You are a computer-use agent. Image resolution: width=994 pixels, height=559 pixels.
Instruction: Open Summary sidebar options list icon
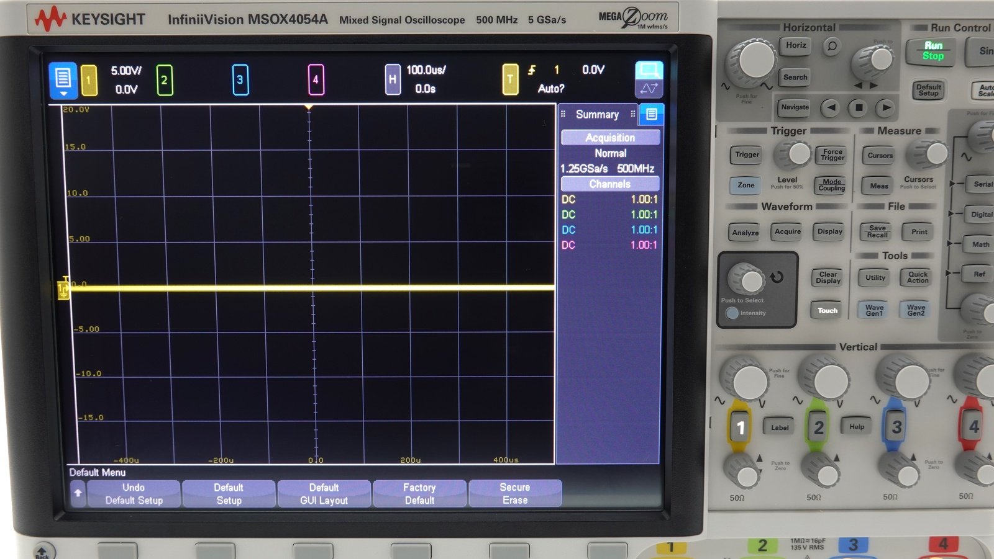click(x=651, y=114)
